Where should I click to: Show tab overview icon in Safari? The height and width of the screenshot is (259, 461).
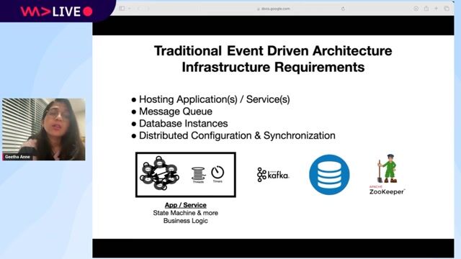pyautogui.click(x=447, y=9)
